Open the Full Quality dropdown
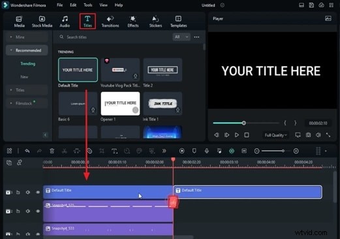The height and width of the screenshot is (239, 340). tap(276, 135)
